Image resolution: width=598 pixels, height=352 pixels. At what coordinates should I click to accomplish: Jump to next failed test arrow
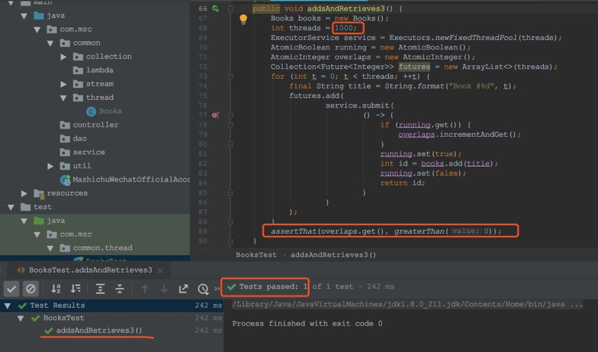[x=164, y=289]
